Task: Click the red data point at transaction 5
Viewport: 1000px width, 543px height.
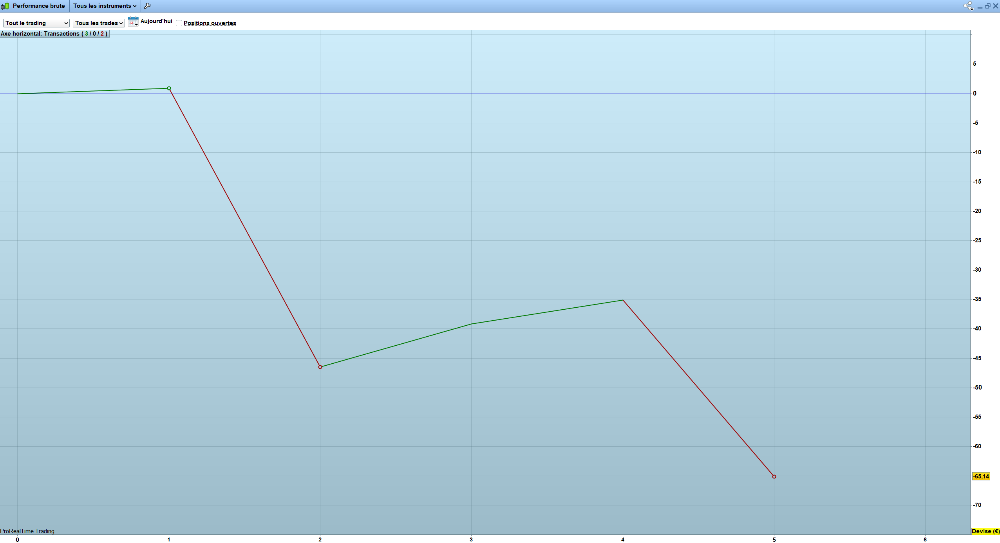Action: 774,476
